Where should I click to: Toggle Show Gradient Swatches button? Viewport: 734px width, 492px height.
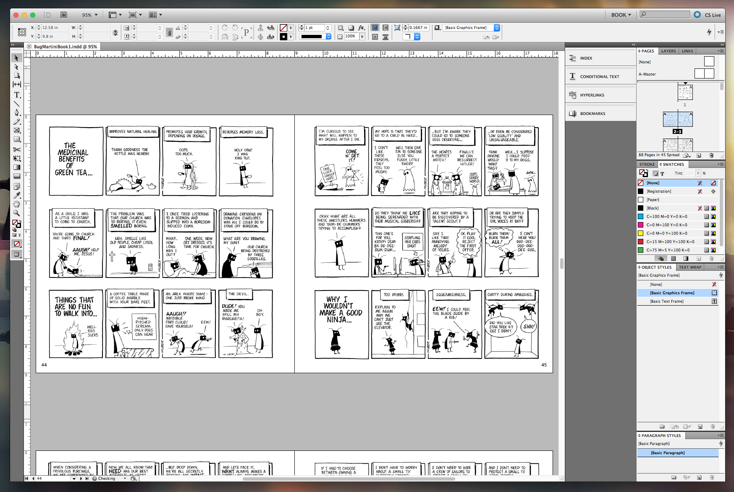(x=686, y=259)
